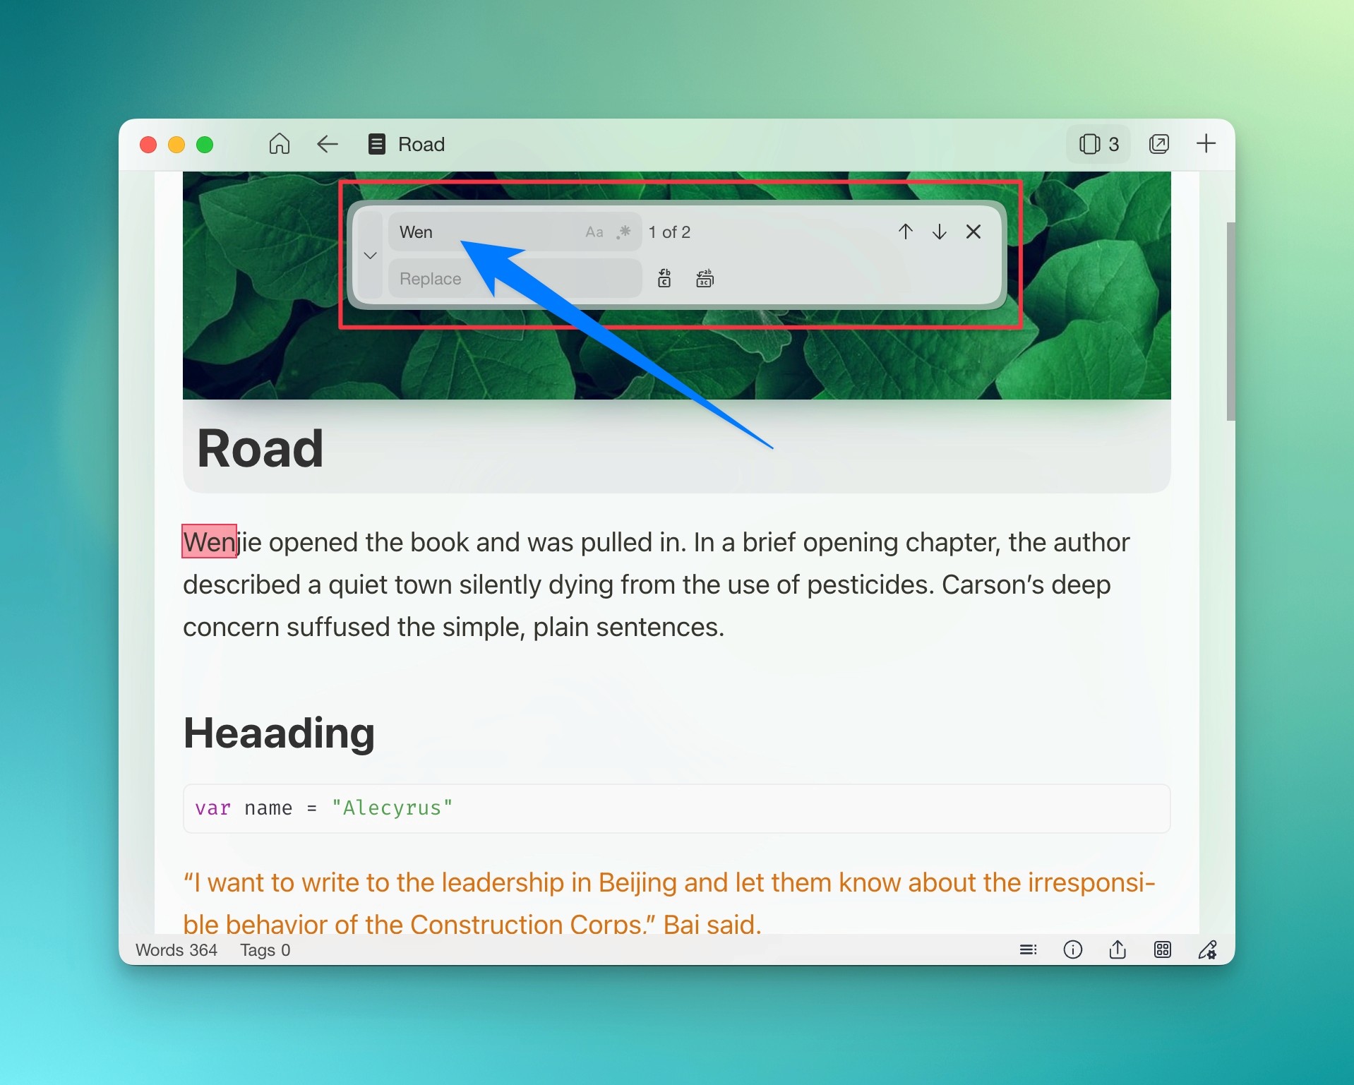Collapse the replace row chevron
This screenshot has width=1354, height=1085.
click(370, 256)
